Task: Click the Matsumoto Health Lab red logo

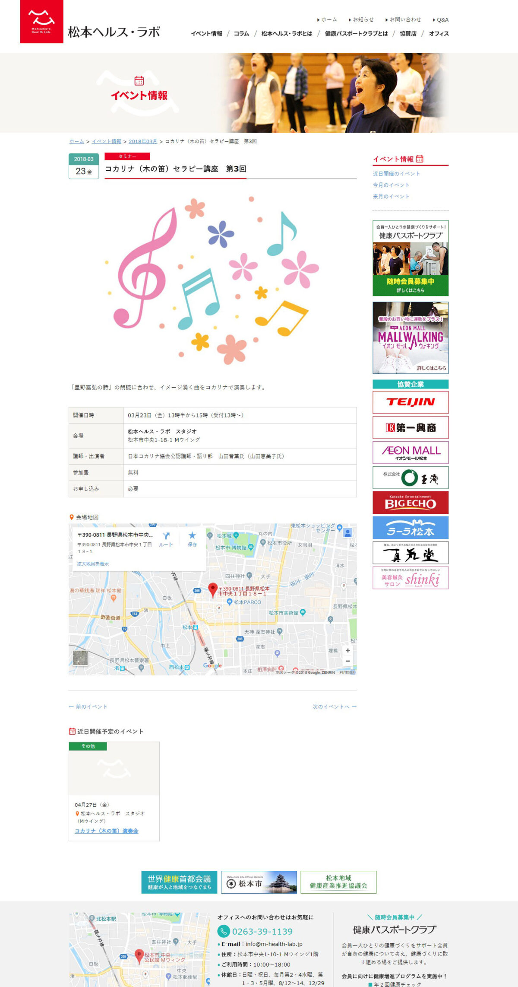Action: 41,21
